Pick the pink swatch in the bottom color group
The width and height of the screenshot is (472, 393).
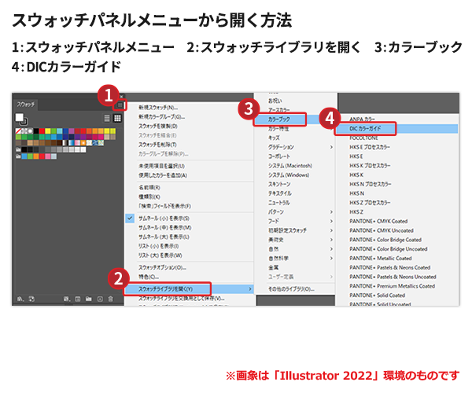(48, 156)
